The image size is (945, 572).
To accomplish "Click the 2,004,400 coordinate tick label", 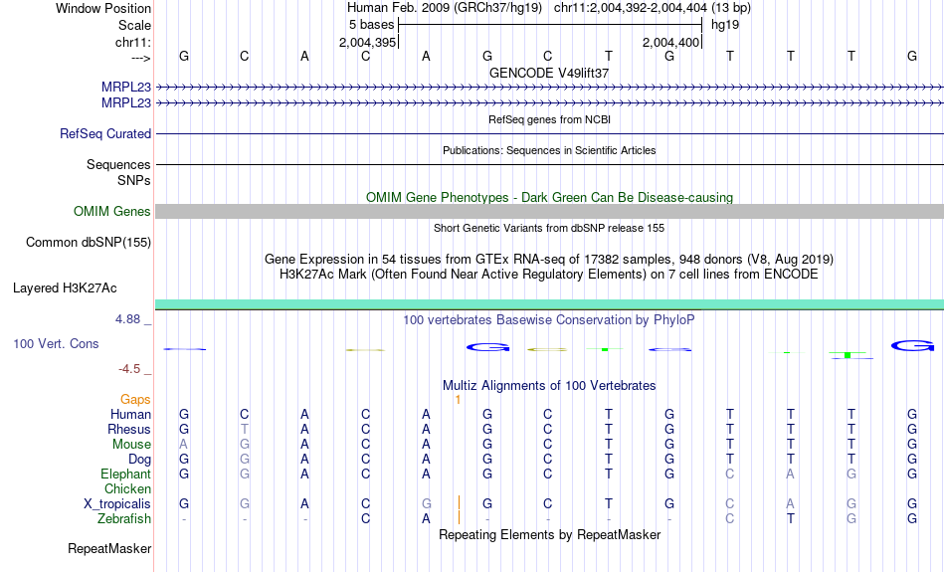I will pyautogui.click(x=670, y=42).
